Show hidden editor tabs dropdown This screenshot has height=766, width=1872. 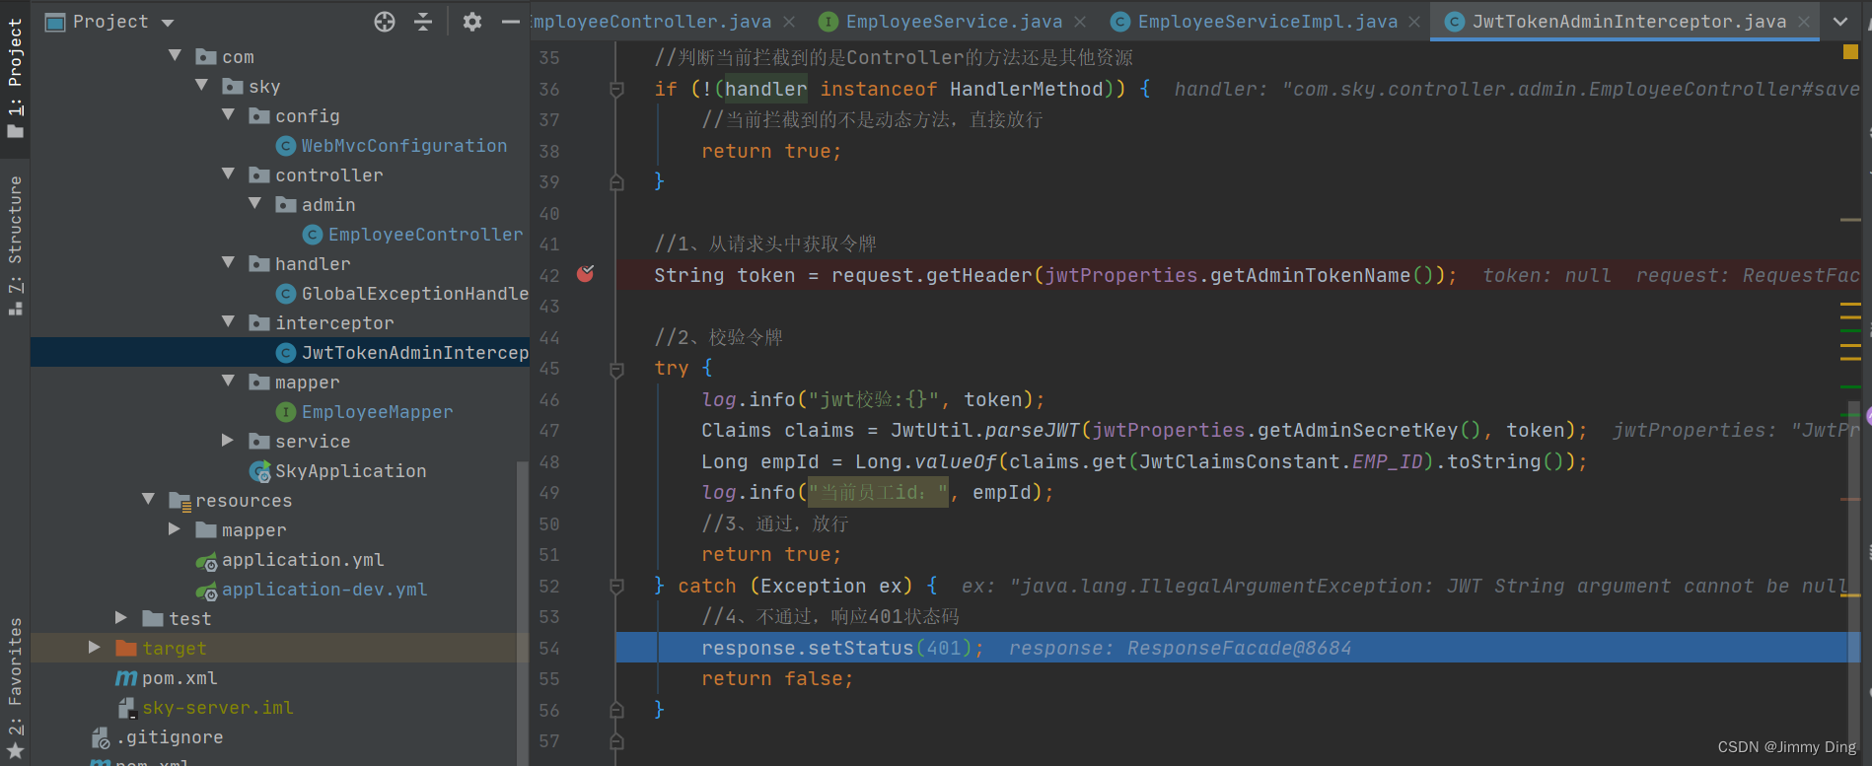(x=1840, y=22)
